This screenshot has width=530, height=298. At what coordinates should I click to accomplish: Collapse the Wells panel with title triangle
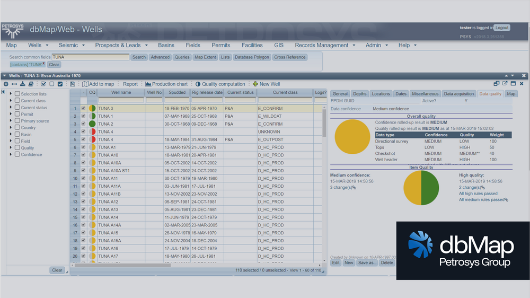[4, 76]
